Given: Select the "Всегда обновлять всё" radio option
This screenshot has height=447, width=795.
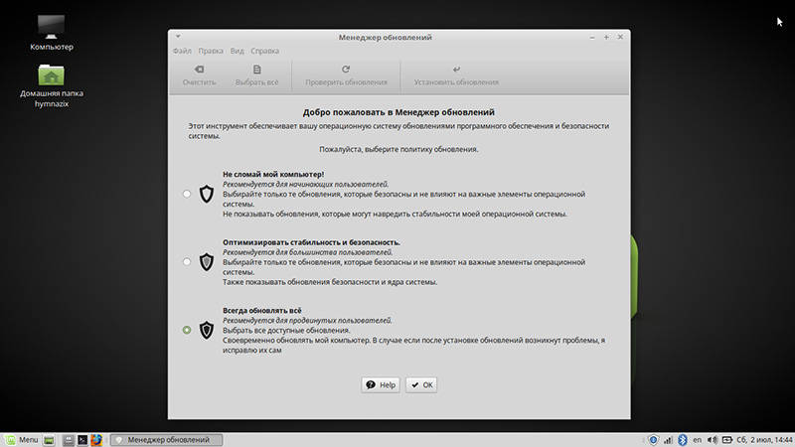Looking at the screenshot, I should point(187,330).
